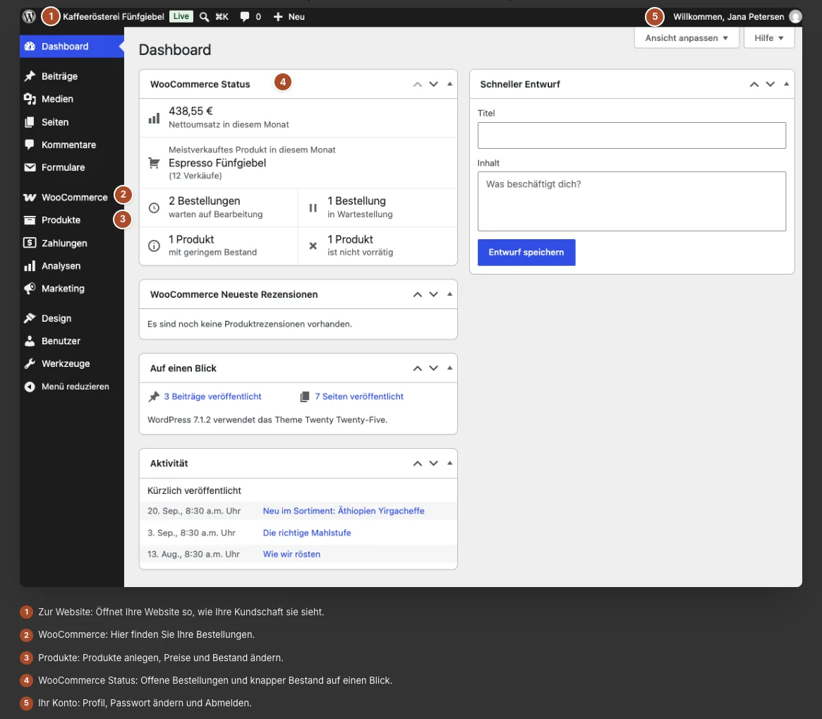Screen dimensions: 822x719
Task: Move Aktivität widget up
Action: coord(417,463)
